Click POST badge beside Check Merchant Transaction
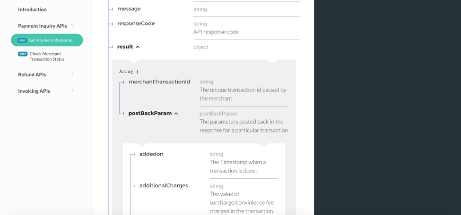Screen dimensions: 461x215 pyautogui.click(x=22, y=54)
